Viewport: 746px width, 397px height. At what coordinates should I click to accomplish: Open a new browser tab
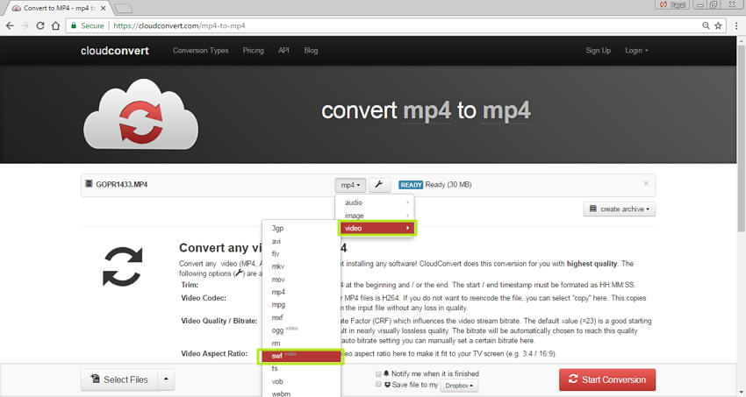pos(123,9)
